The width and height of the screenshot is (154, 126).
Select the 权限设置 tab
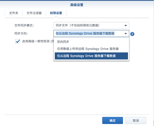pyautogui.click(x=56, y=13)
